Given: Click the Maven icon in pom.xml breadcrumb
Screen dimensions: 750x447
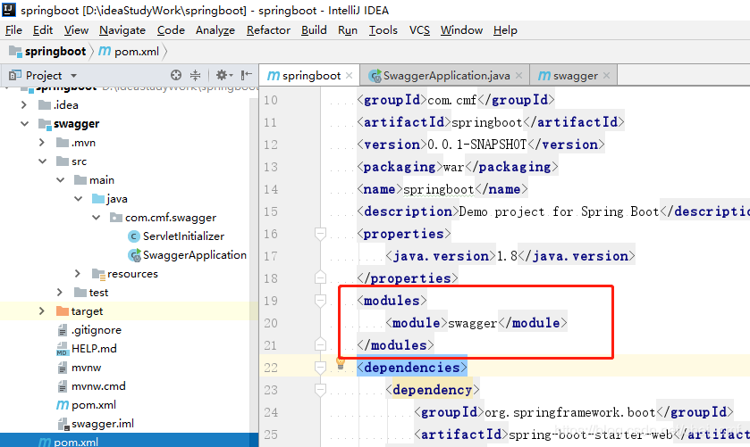Looking at the screenshot, I should 105,51.
